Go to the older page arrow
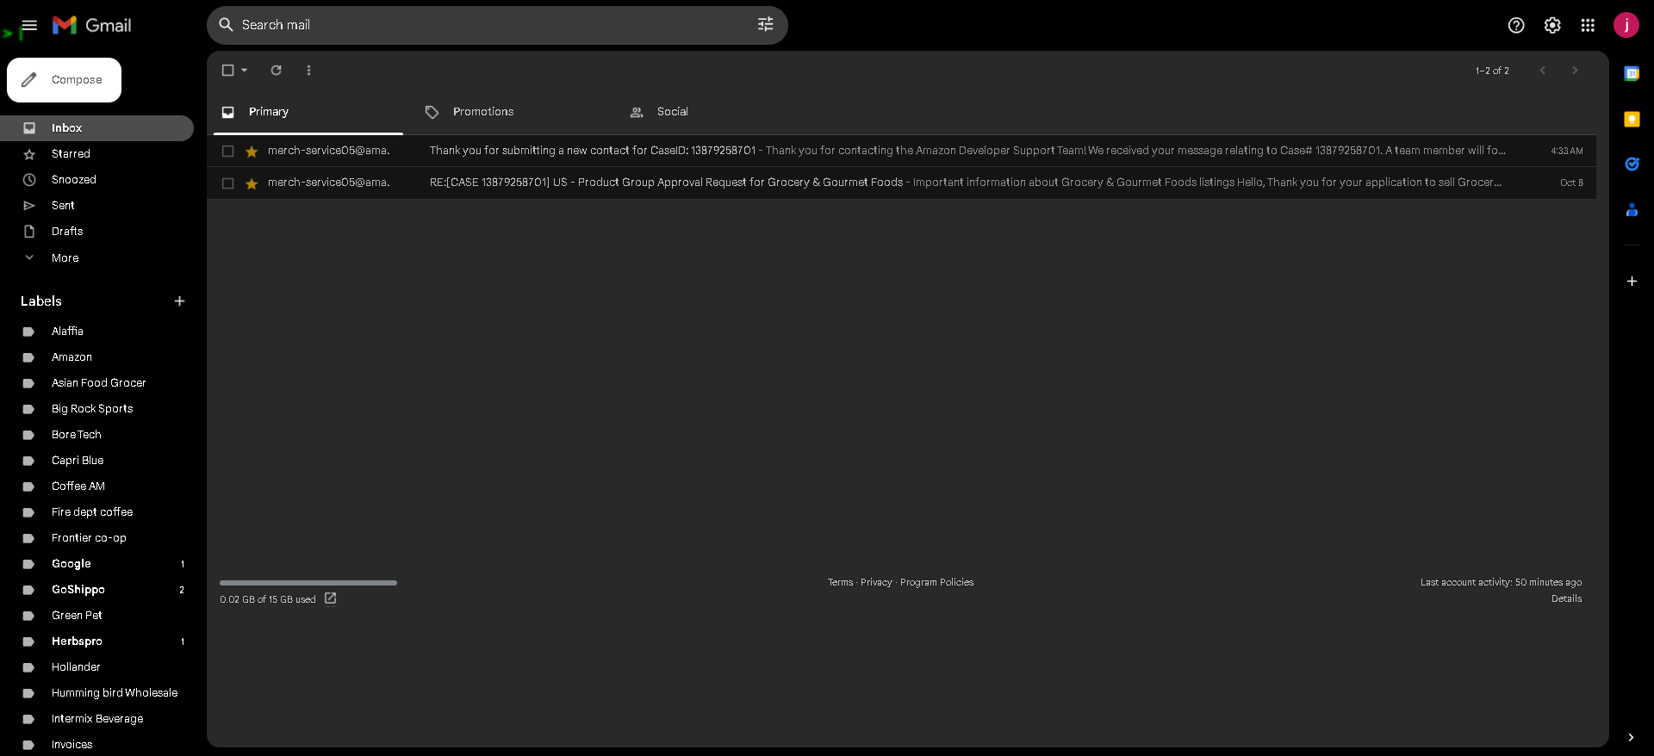This screenshot has width=1654, height=756. (x=1575, y=71)
